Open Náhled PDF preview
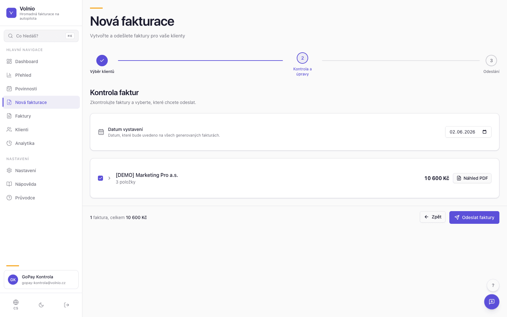Viewport: 507px width, 317px height. [472, 178]
